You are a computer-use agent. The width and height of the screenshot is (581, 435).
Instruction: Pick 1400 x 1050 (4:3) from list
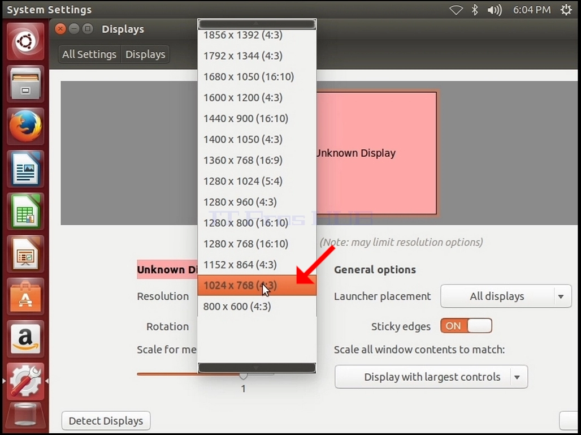click(257, 139)
